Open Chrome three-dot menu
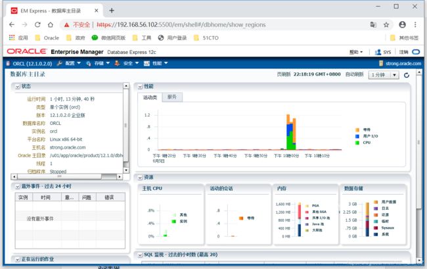 (415, 24)
